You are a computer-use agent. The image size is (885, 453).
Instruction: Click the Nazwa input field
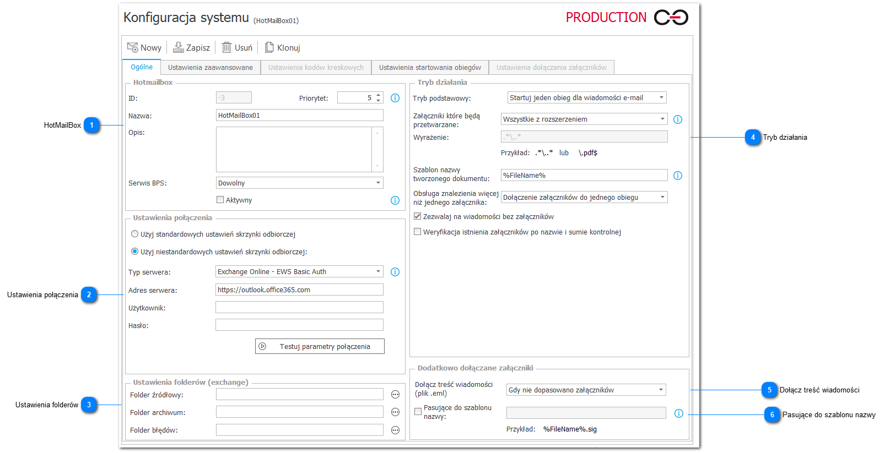coord(300,116)
